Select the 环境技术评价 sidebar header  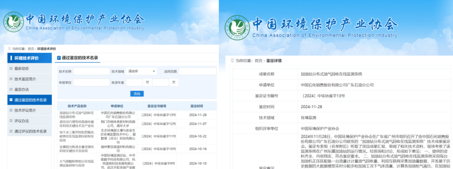pyautogui.click(x=30, y=58)
